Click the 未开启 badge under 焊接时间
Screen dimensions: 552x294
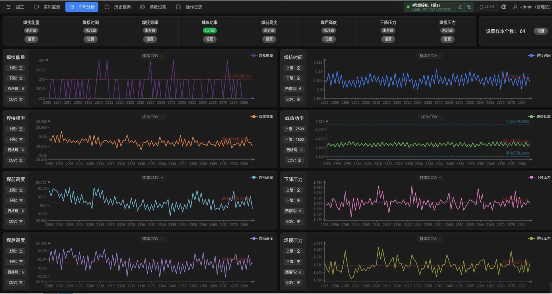coord(91,31)
